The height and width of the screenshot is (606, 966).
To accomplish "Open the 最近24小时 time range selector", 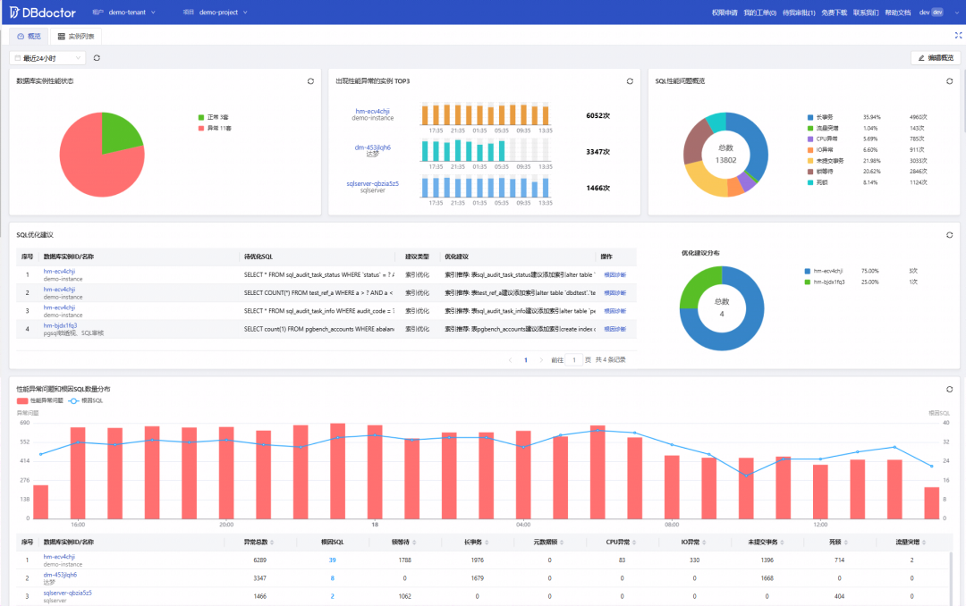I will [47, 58].
